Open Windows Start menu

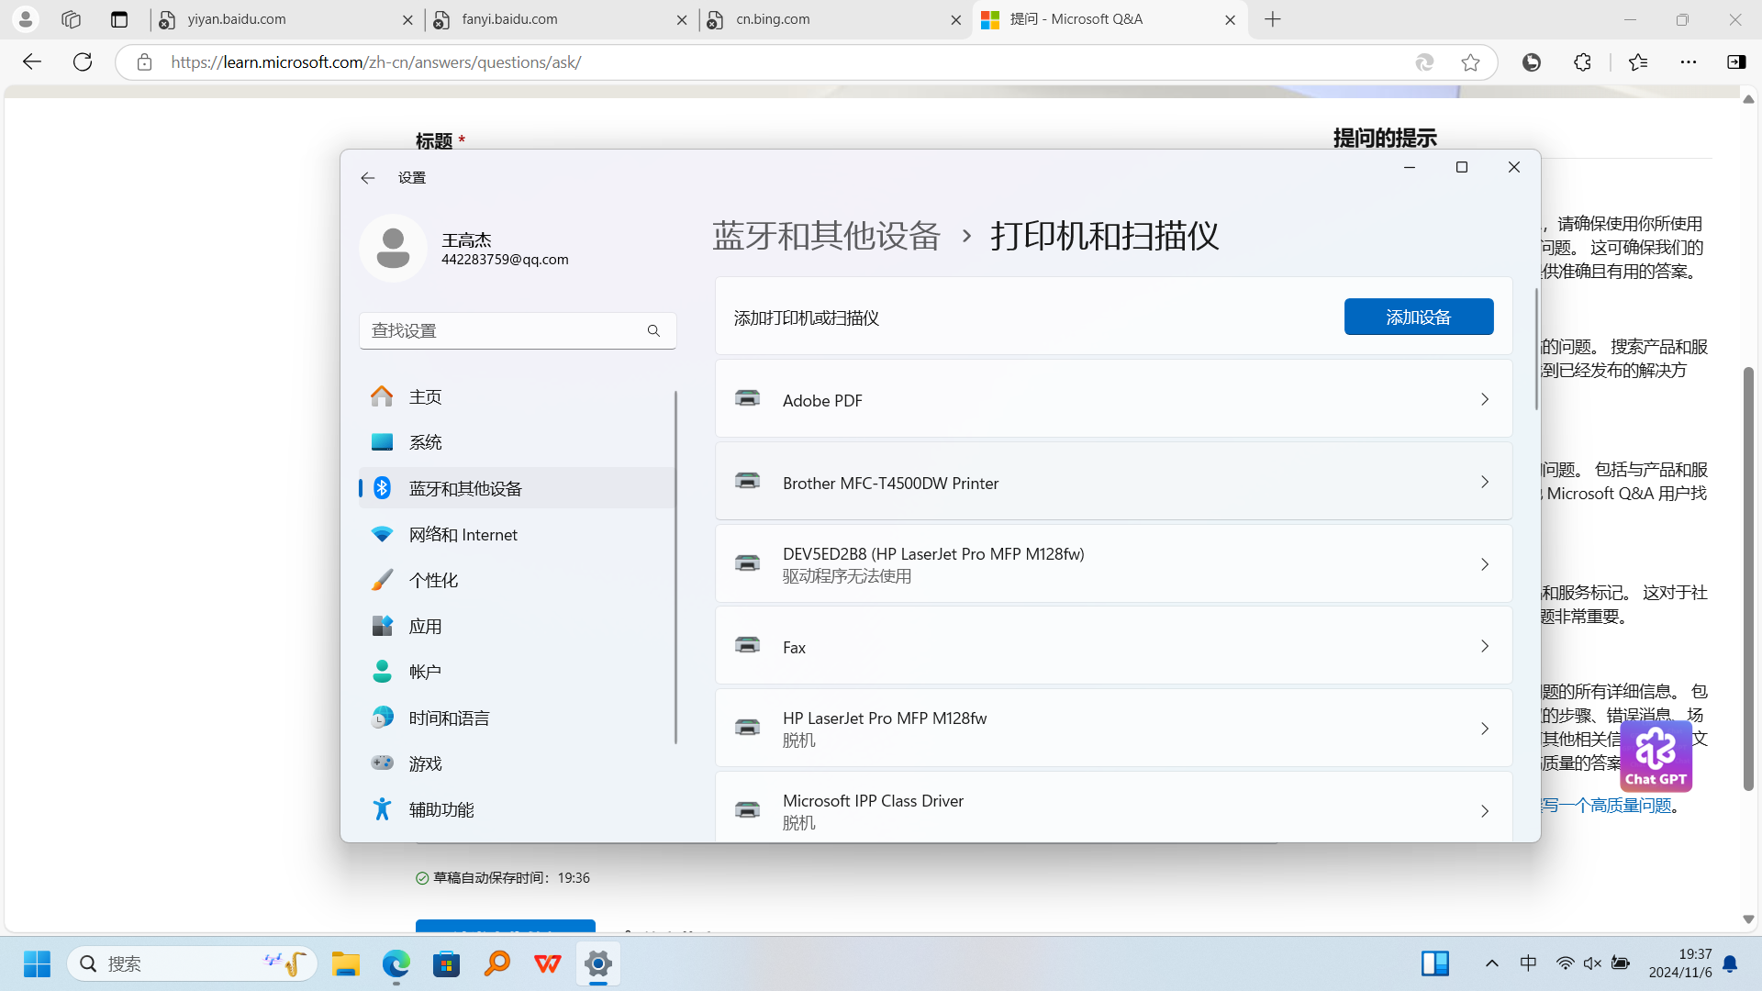point(38,963)
